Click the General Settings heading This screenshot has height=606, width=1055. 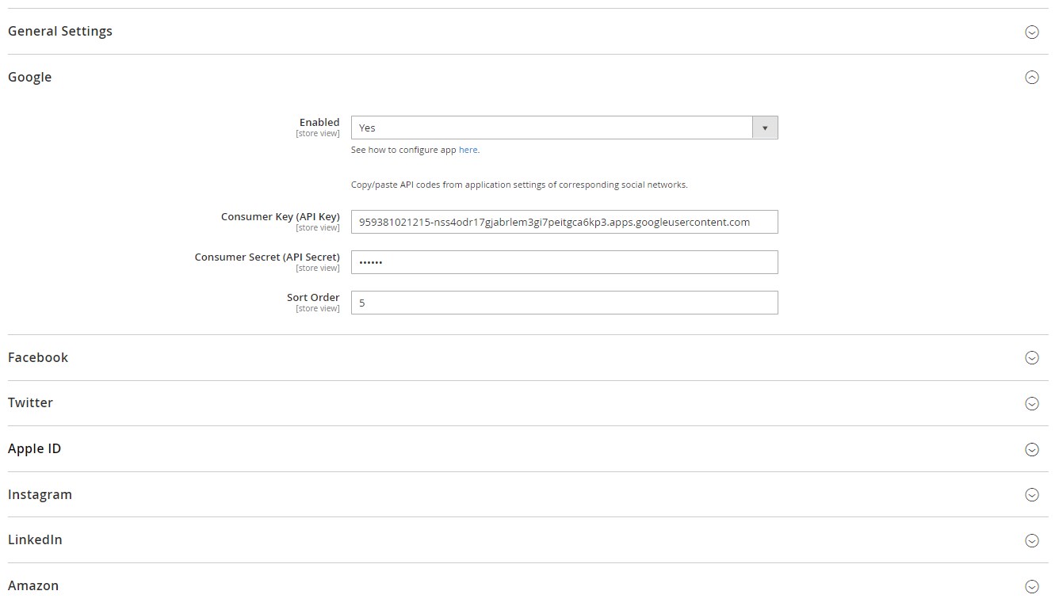point(60,31)
